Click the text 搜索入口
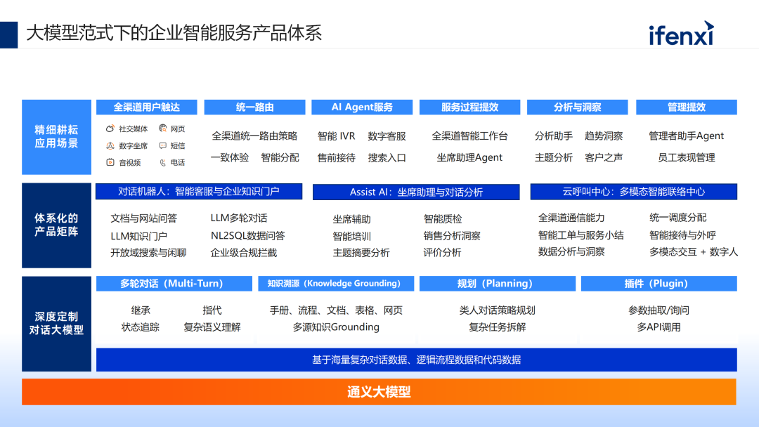This screenshot has width=759, height=427. click(387, 157)
